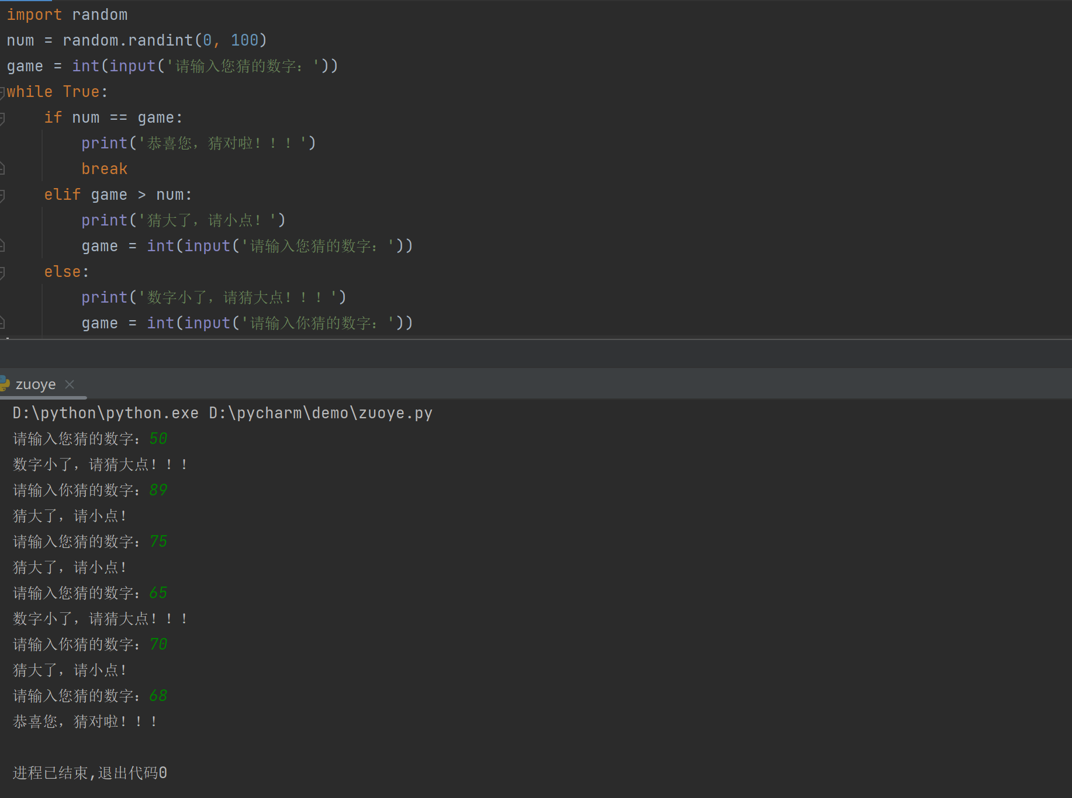
Task: Select the zuoye run tab
Action: pyautogui.click(x=36, y=384)
